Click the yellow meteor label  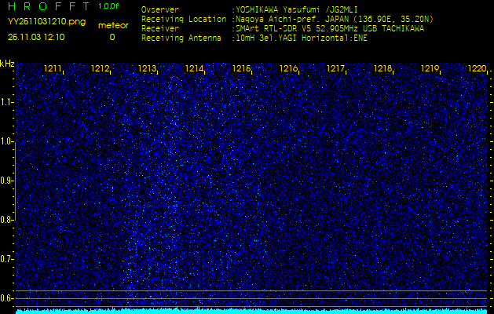[x=112, y=25]
